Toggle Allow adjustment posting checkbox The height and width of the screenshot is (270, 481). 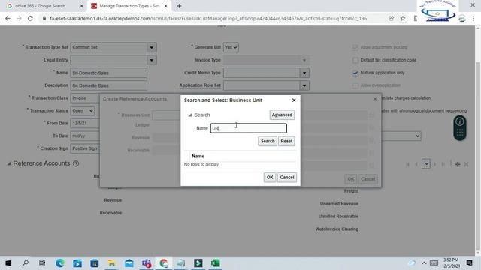coord(355,47)
